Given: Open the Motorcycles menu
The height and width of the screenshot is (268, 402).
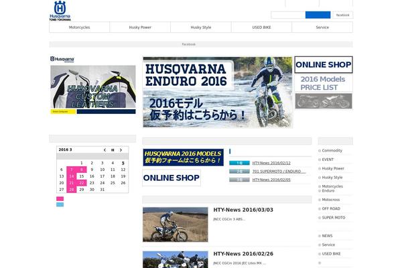Looking at the screenshot, I should [x=80, y=27].
